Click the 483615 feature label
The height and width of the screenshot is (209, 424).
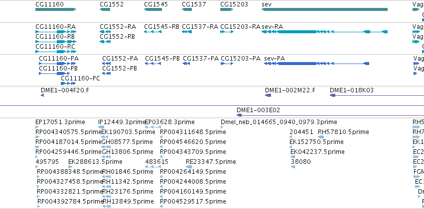[157, 162]
